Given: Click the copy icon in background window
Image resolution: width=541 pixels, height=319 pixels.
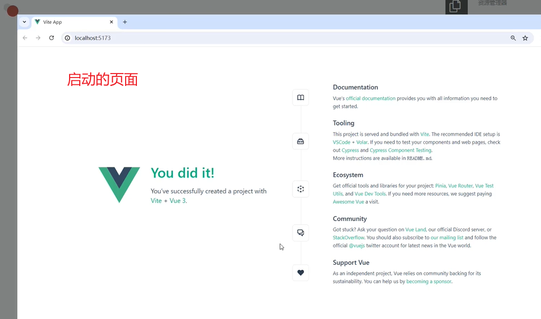Looking at the screenshot, I should 456,6.
